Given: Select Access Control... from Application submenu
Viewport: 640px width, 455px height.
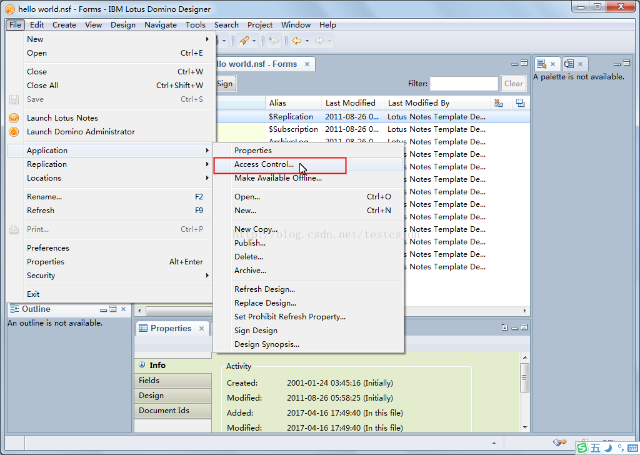Looking at the screenshot, I should [308, 164].
